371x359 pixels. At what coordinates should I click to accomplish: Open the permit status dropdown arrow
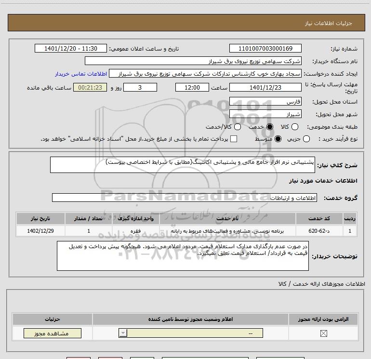[123, 333]
